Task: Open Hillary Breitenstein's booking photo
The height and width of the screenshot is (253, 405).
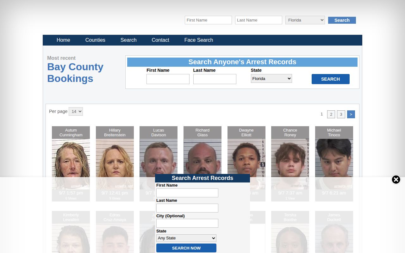Action: pyautogui.click(x=115, y=164)
